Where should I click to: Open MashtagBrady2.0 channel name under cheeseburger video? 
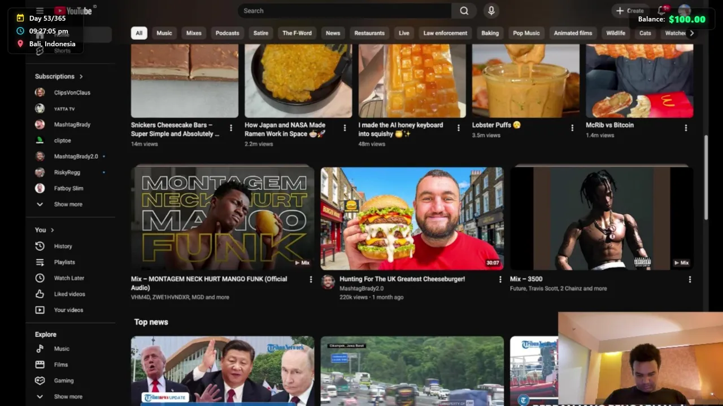(x=361, y=288)
